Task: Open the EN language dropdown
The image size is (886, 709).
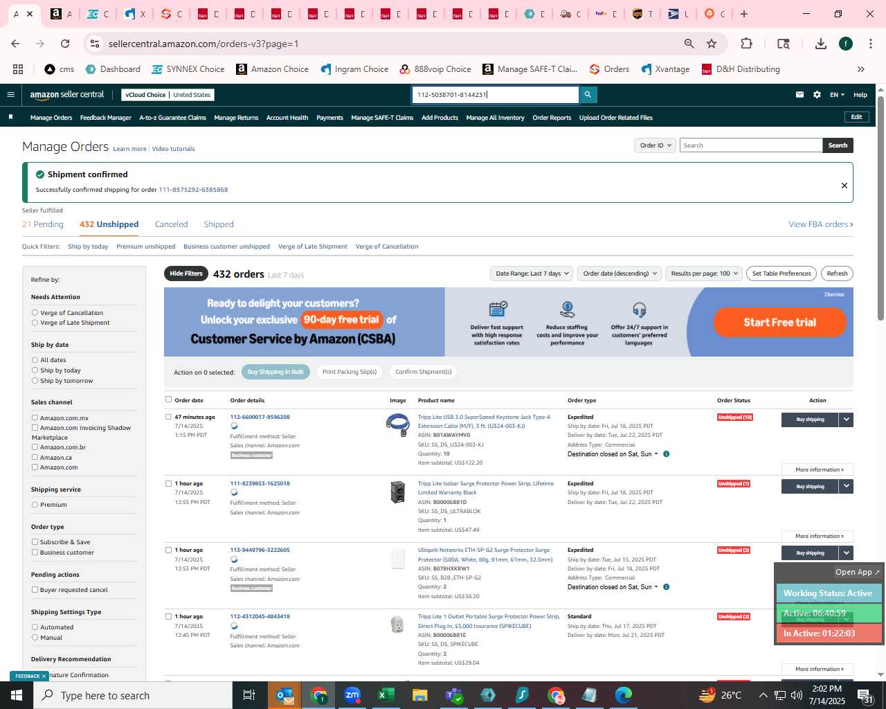Action: pyautogui.click(x=837, y=95)
